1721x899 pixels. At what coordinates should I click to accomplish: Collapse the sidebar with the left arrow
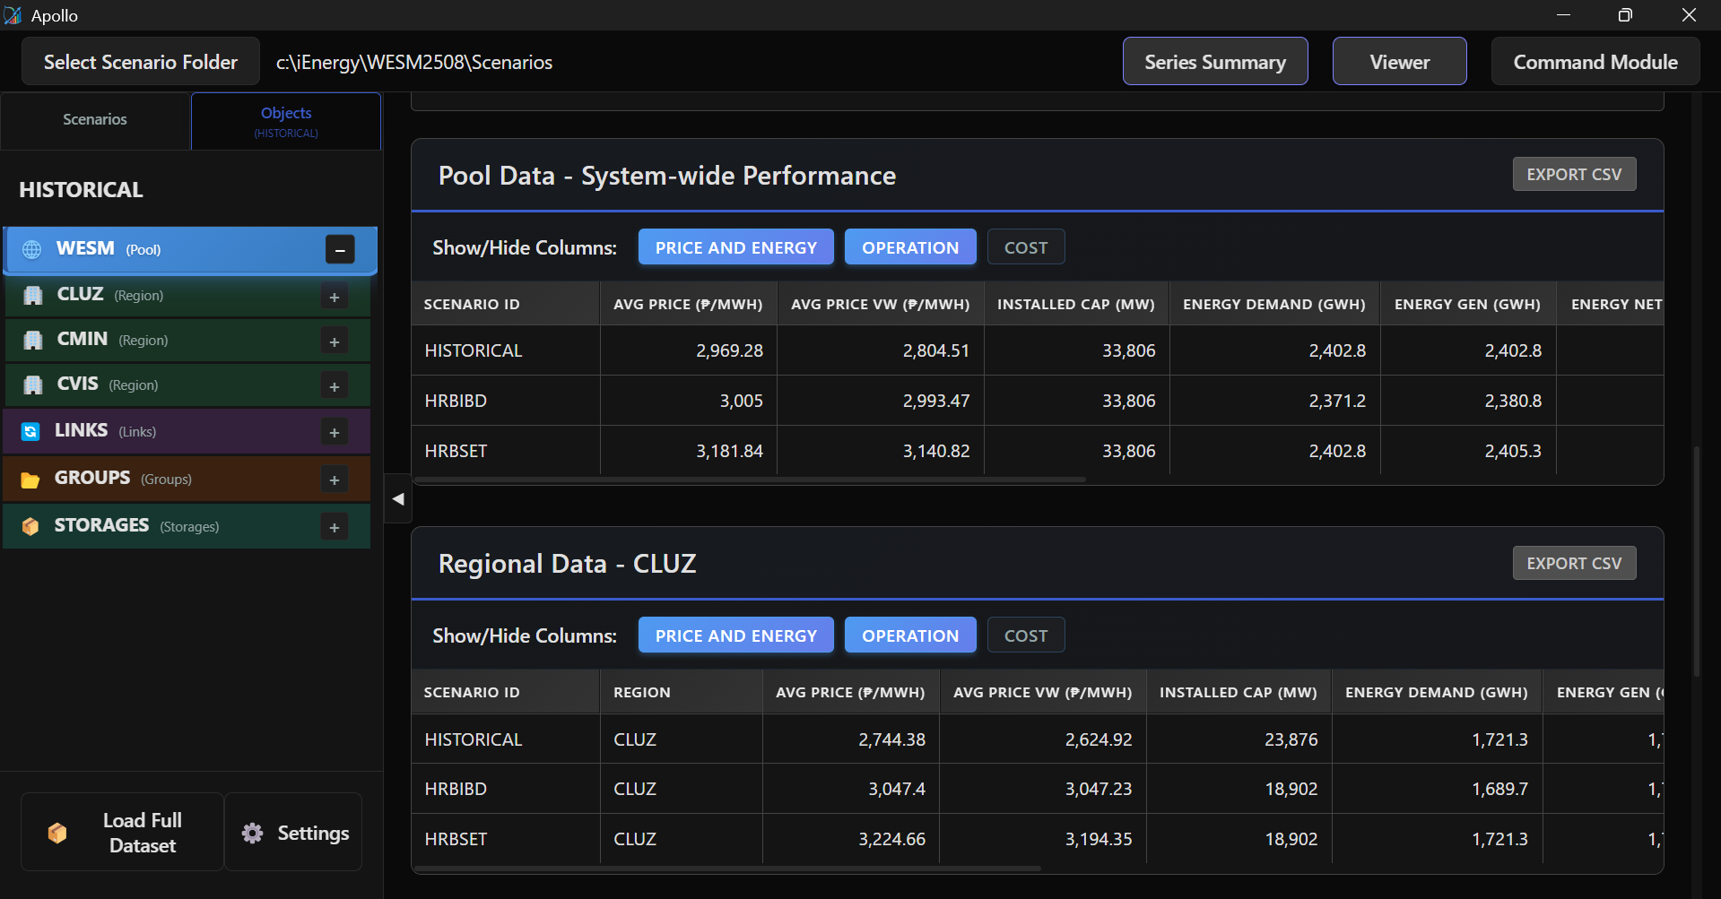pyautogui.click(x=398, y=499)
